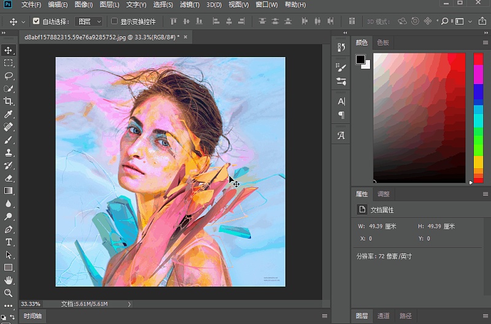Select the Dodge tool
491x324 pixels.
pos(9,217)
